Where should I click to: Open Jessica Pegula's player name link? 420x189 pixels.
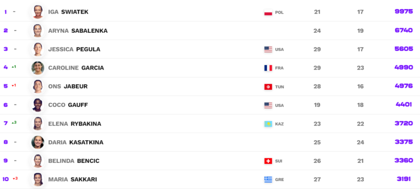point(74,49)
